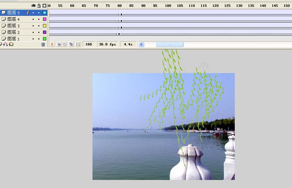
Task: Click the cyan outline swatch of 图层 5
Action: (x=45, y=13)
